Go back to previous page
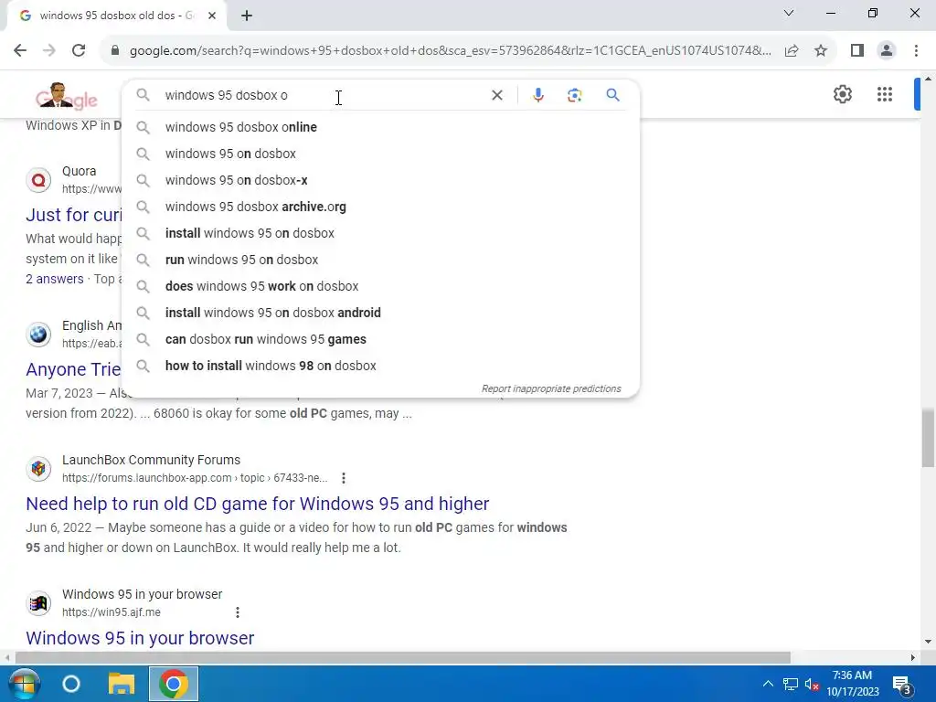936x702 pixels. coord(20,50)
